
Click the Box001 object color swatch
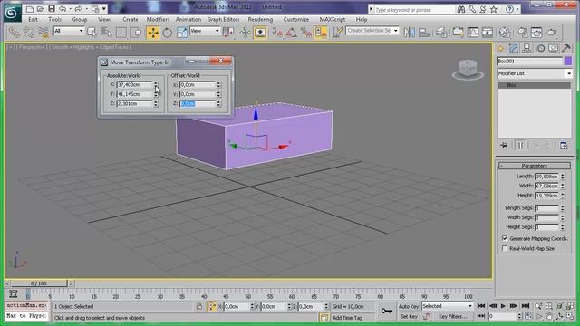click(568, 61)
